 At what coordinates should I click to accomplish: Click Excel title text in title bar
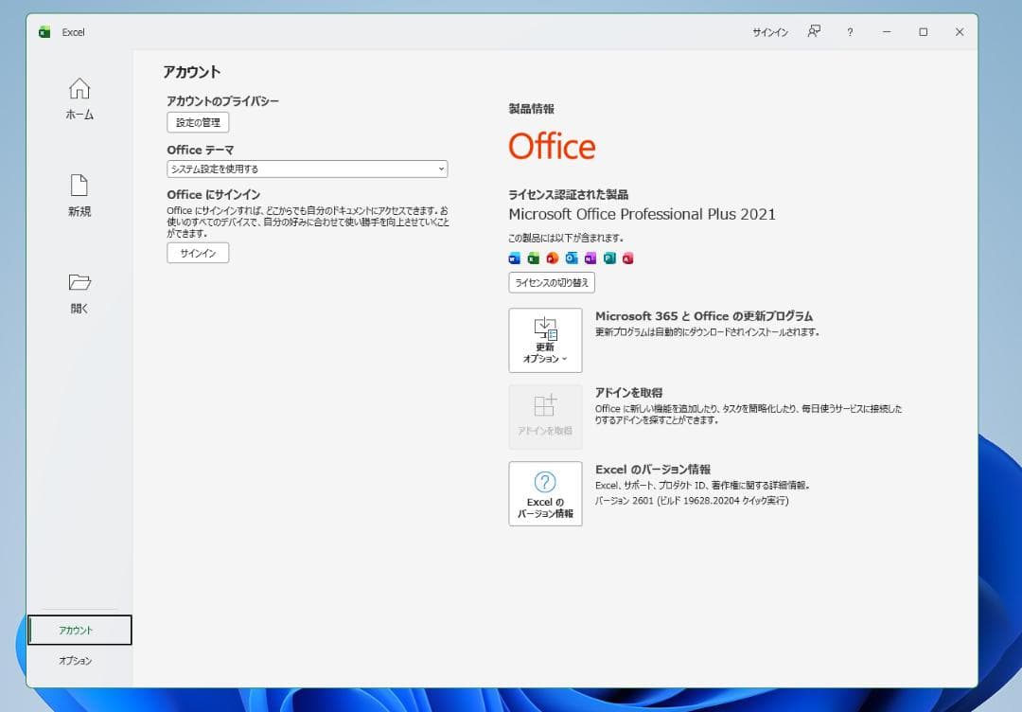74,32
